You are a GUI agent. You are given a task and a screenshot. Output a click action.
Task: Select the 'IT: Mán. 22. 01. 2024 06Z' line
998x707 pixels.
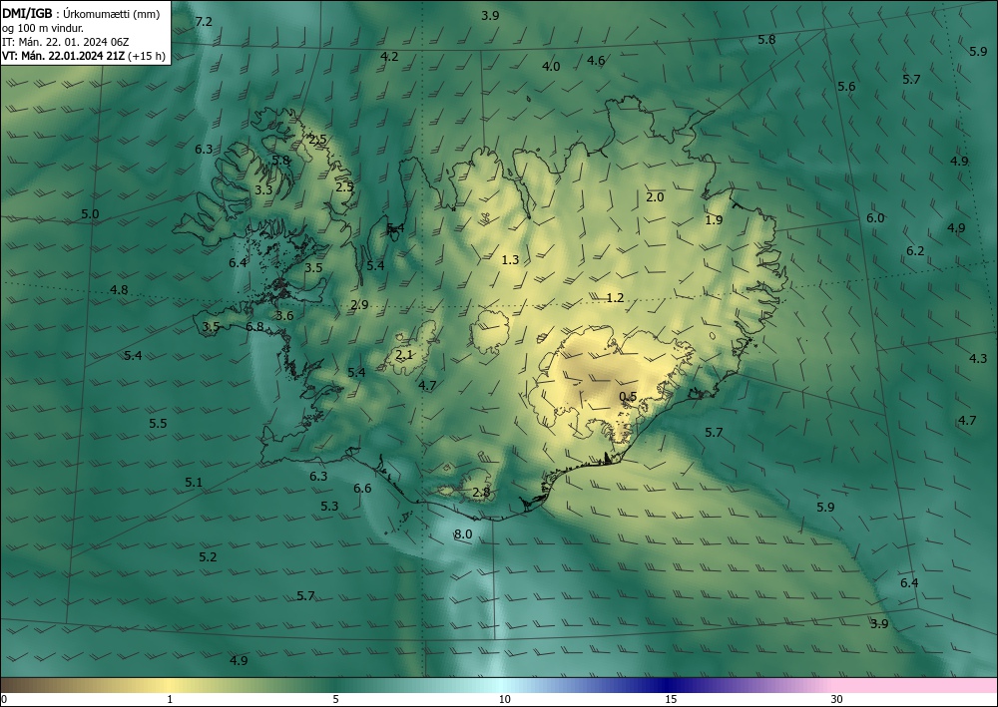click(65, 42)
